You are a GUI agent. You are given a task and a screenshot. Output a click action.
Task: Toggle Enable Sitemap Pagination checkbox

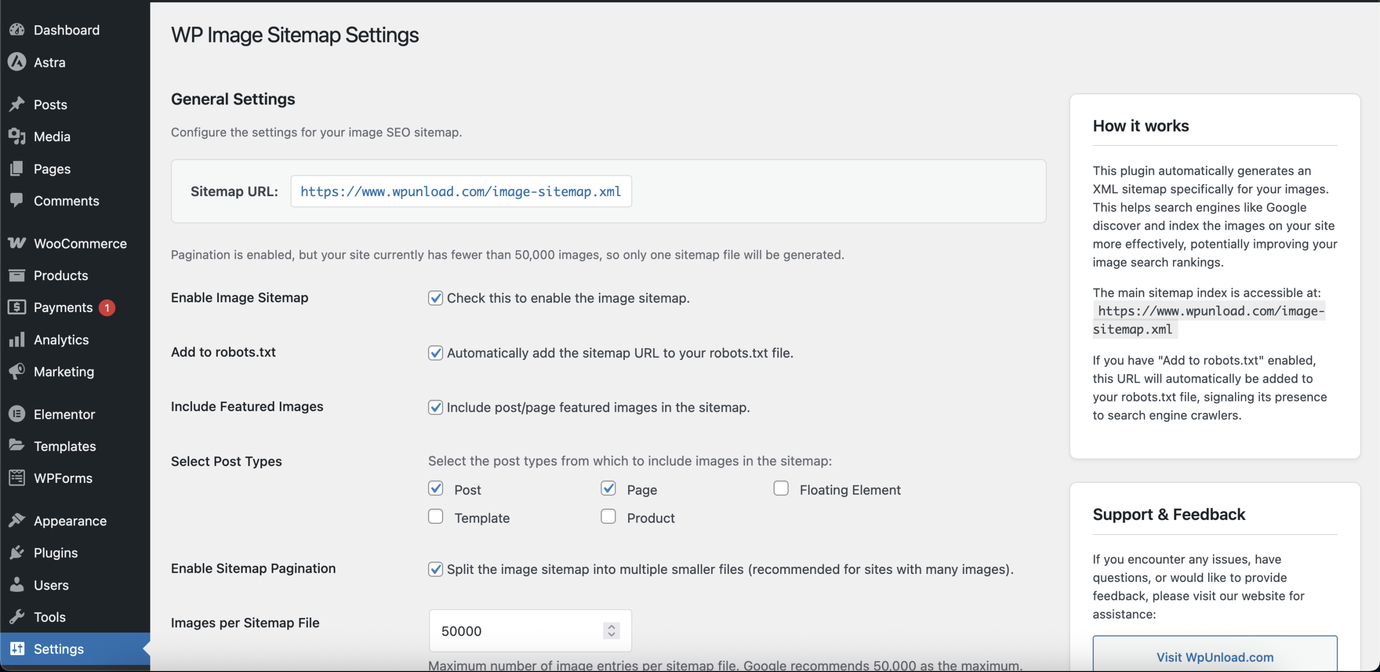pyautogui.click(x=436, y=569)
